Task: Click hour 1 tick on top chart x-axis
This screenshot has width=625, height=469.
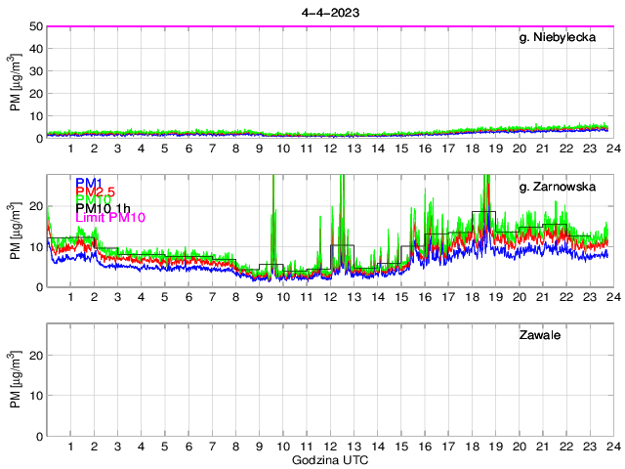Action: tap(71, 148)
